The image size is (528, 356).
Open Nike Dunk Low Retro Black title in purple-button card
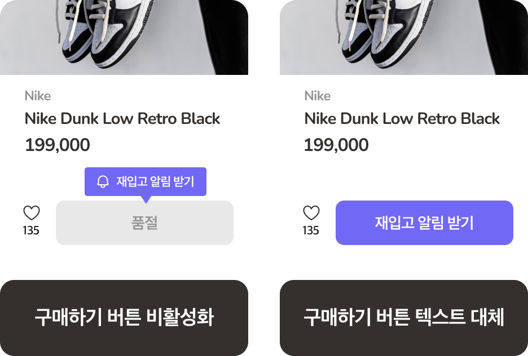click(402, 119)
